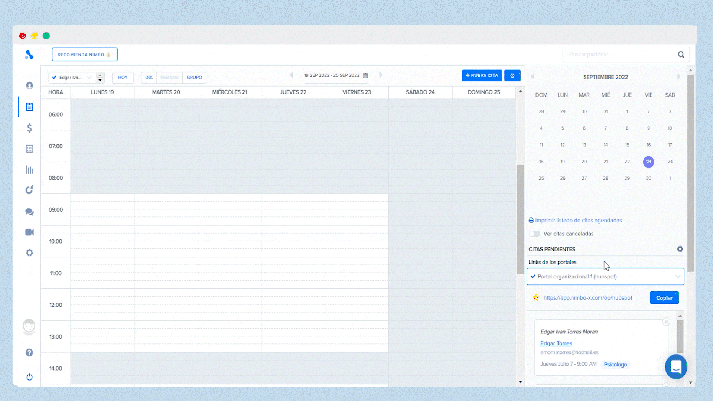Open the billing dollar sidebar icon
The width and height of the screenshot is (713, 401).
pyautogui.click(x=29, y=128)
